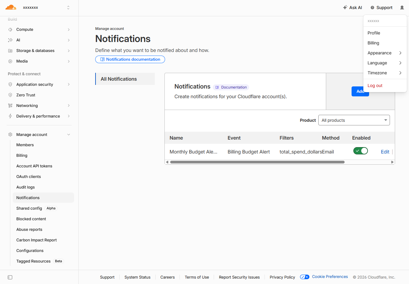Screen dimensions: 409x284
Task: Expand Application security chevron
Action: pyautogui.click(x=69, y=85)
